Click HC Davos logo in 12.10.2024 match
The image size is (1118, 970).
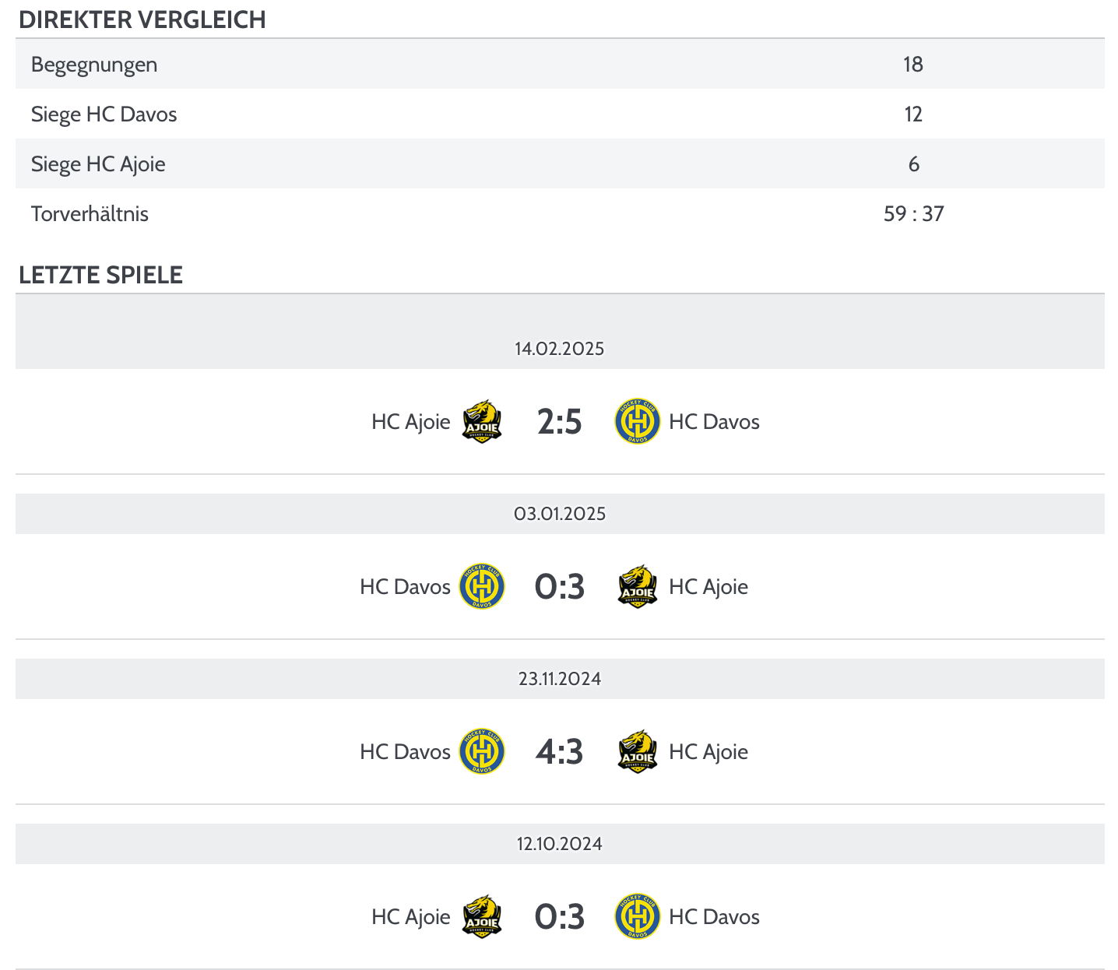pos(638,917)
